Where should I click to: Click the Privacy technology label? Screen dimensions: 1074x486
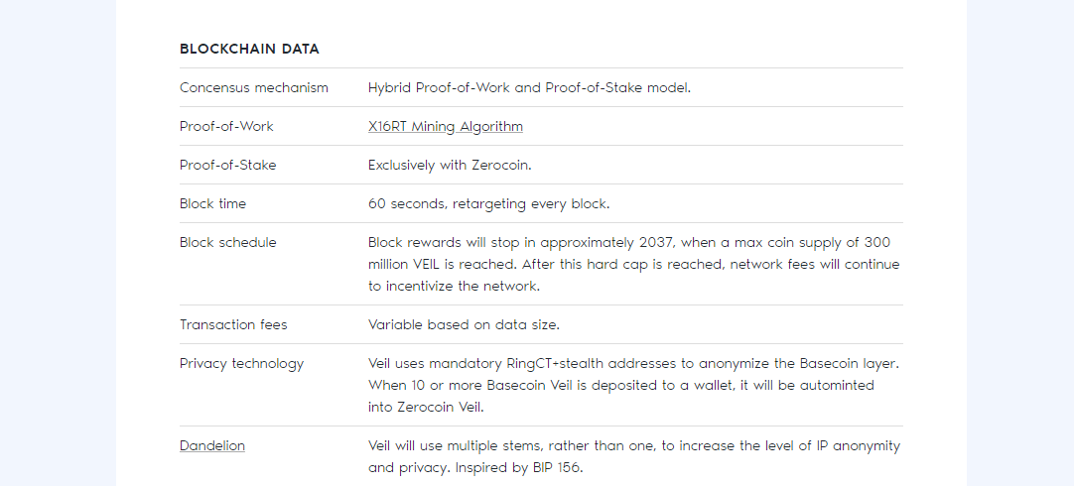click(241, 363)
